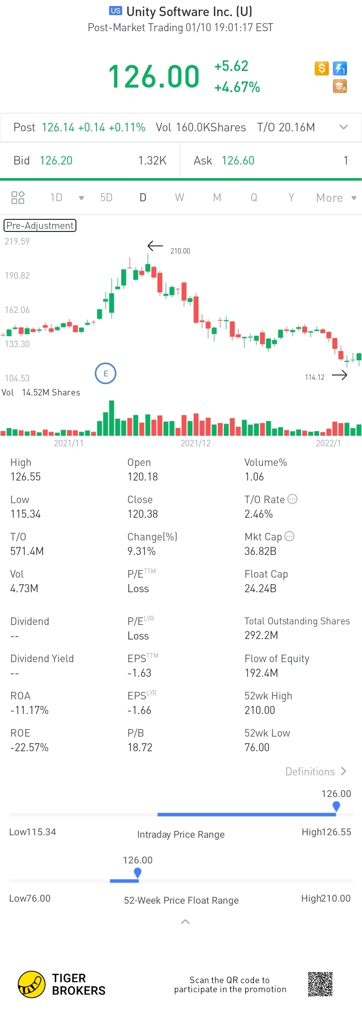This screenshot has height=1035, width=362.
Task: Tap the earnings E marker on chart
Action: 106,373
